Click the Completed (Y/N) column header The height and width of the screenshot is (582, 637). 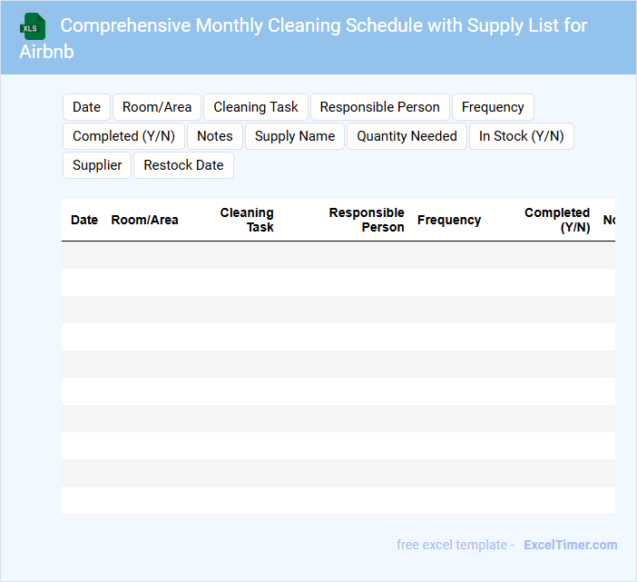click(557, 220)
